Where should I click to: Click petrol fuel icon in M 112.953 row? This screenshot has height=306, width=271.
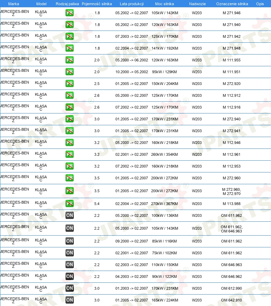(70, 166)
